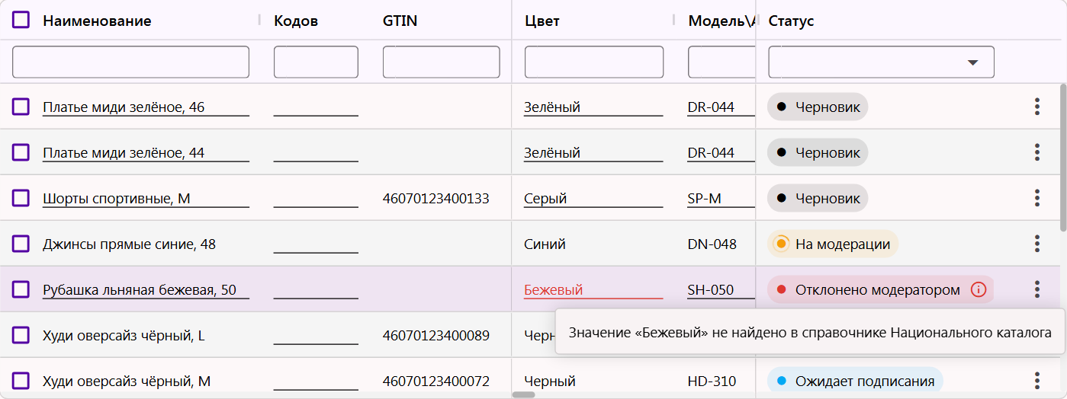
Task: Focus the Цвет filter input
Action: [x=594, y=62]
